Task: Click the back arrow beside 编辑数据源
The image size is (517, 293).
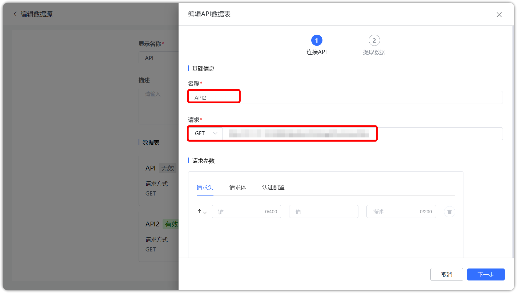Action: [x=15, y=14]
